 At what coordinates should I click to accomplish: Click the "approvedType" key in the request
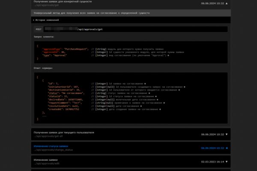(x=52, y=49)
